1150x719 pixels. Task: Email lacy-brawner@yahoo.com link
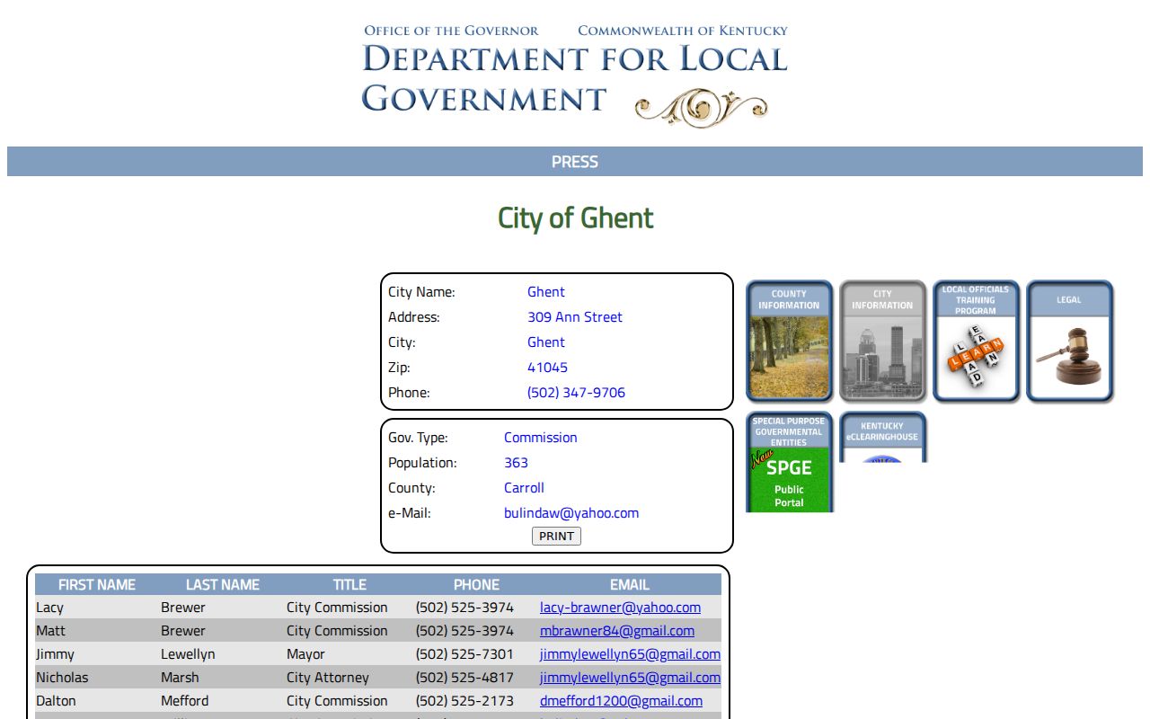coord(620,608)
